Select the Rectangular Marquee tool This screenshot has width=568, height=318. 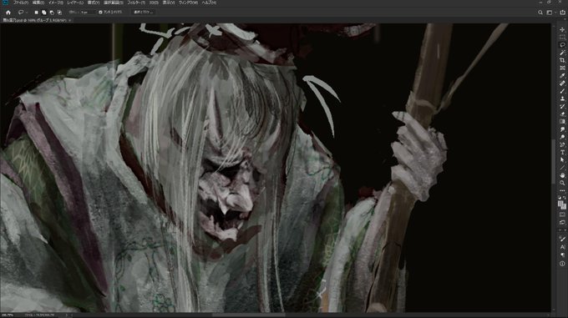562,38
